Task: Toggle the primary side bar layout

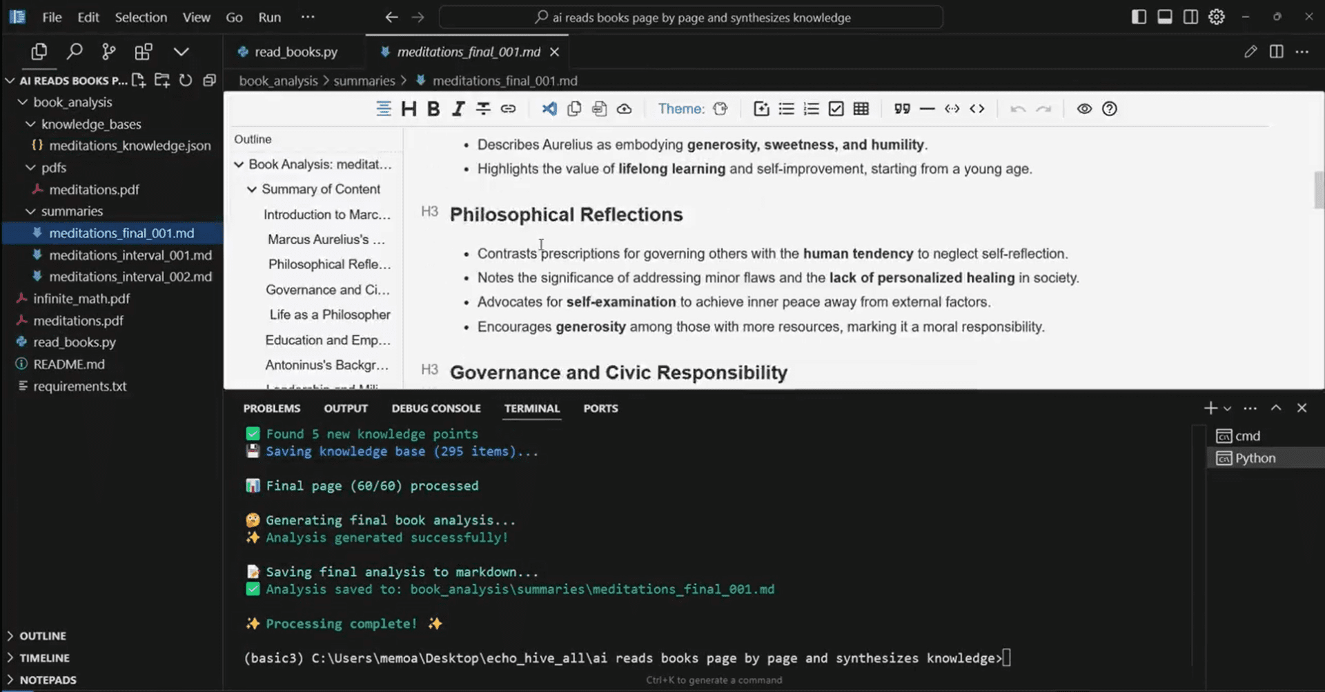Action: (x=1139, y=17)
